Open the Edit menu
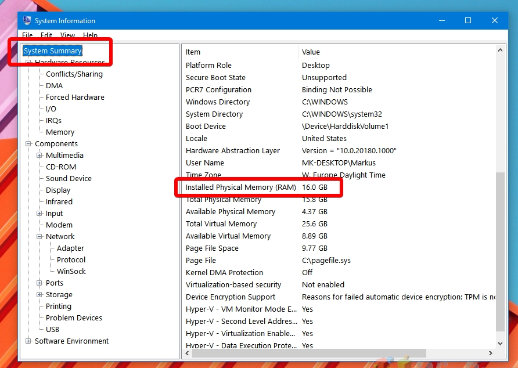Screen dimensions: 518x368 [x=46, y=35]
